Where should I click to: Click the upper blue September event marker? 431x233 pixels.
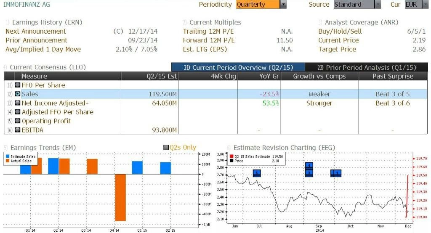(309, 166)
